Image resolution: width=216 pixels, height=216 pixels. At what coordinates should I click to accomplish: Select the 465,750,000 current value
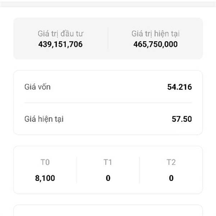click(156, 44)
